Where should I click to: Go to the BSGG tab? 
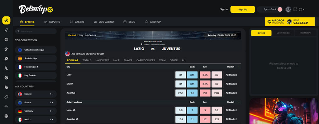tap(129, 22)
